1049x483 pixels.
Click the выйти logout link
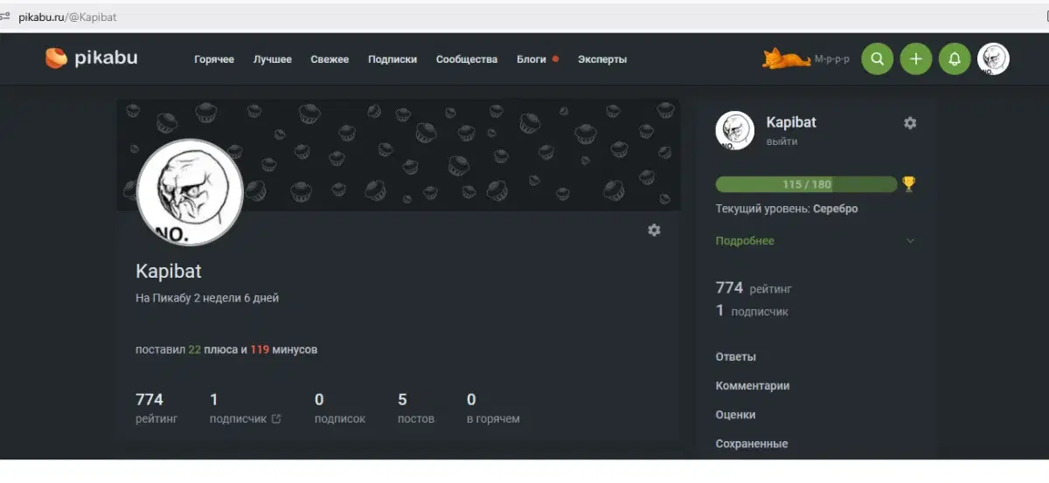click(782, 141)
